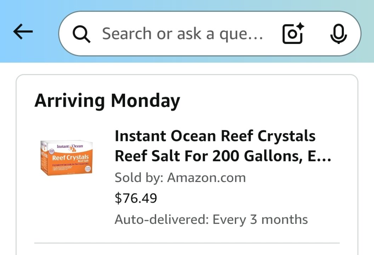Screen dimensions: 374x255
Task: Click "Auto-delivered: Every 3 months" text
Action: pos(211,220)
